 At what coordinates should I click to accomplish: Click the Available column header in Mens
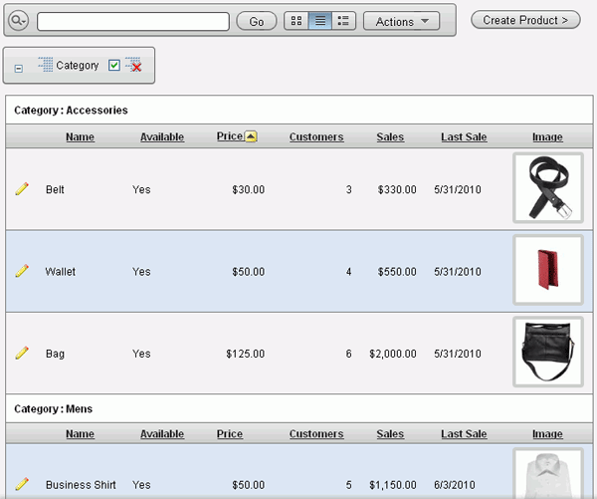tap(162, 434)
